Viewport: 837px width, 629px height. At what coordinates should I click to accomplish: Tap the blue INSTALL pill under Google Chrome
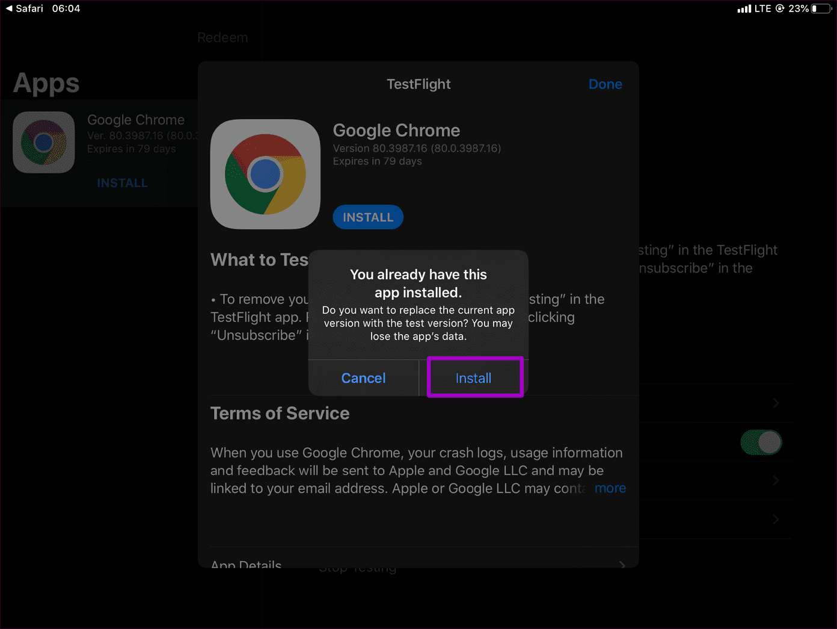click(x=368, y=217)
